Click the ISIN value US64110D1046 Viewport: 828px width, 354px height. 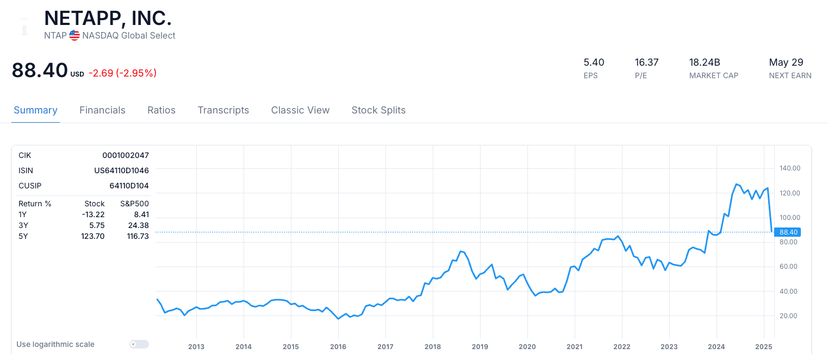coord(122,170)
